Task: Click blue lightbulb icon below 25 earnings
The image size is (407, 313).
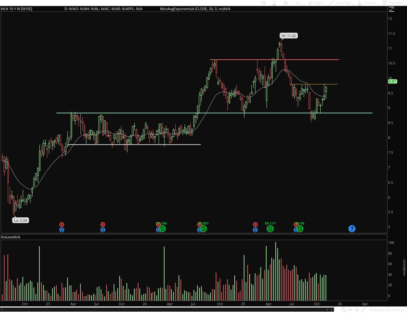Action: [x=255, y=230]
